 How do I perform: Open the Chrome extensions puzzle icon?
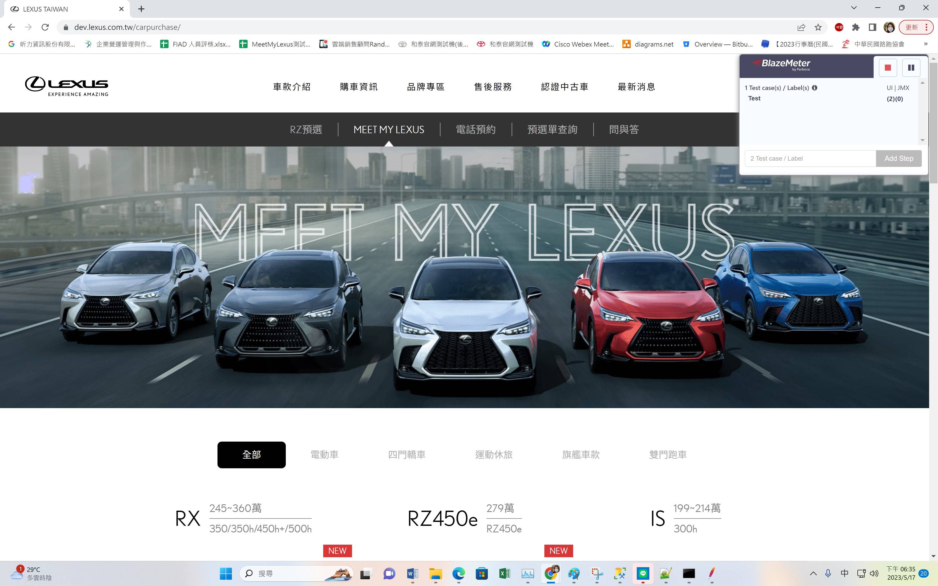pyautogui.click(x=856, y=27)
